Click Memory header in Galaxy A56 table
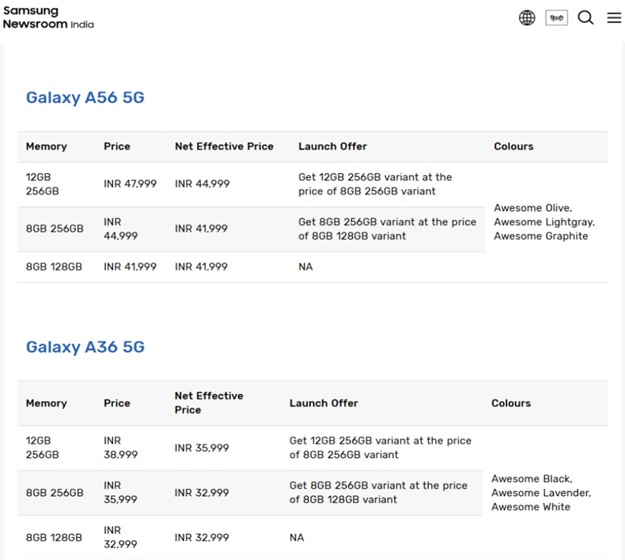Image resolution: width=625 pixels, height=560 pixels. 46,146
